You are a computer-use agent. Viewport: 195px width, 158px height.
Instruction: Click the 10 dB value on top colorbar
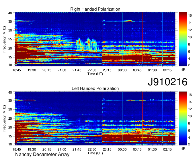coord(190,37)
